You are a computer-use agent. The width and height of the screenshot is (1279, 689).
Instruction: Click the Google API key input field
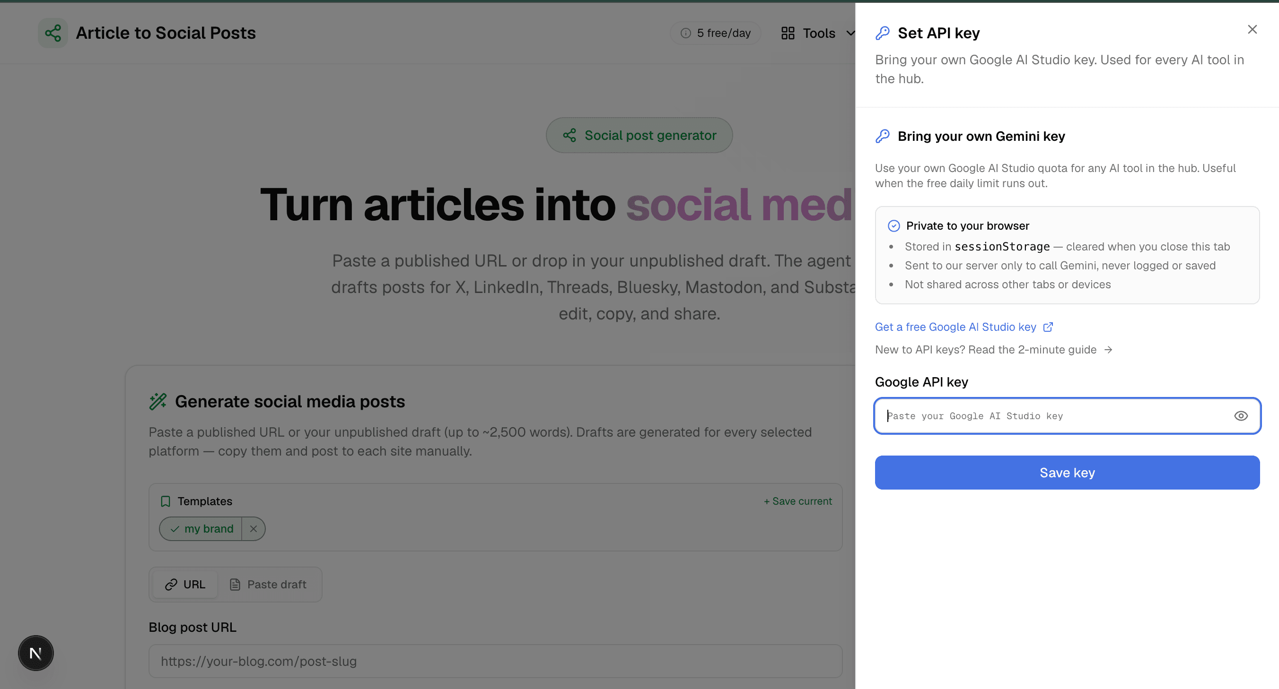(x=1067, y=416)
